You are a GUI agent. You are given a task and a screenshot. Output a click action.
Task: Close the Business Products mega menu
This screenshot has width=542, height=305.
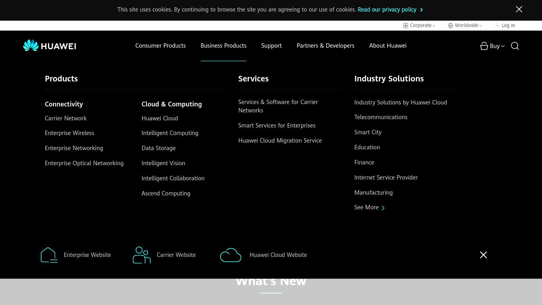483,255
